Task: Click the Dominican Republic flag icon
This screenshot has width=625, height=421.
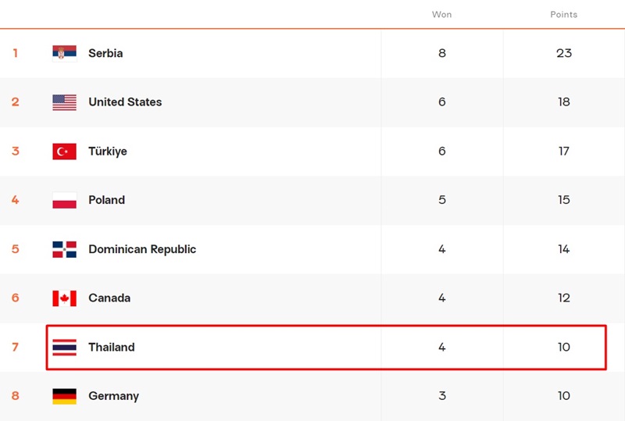Action: 64,249
